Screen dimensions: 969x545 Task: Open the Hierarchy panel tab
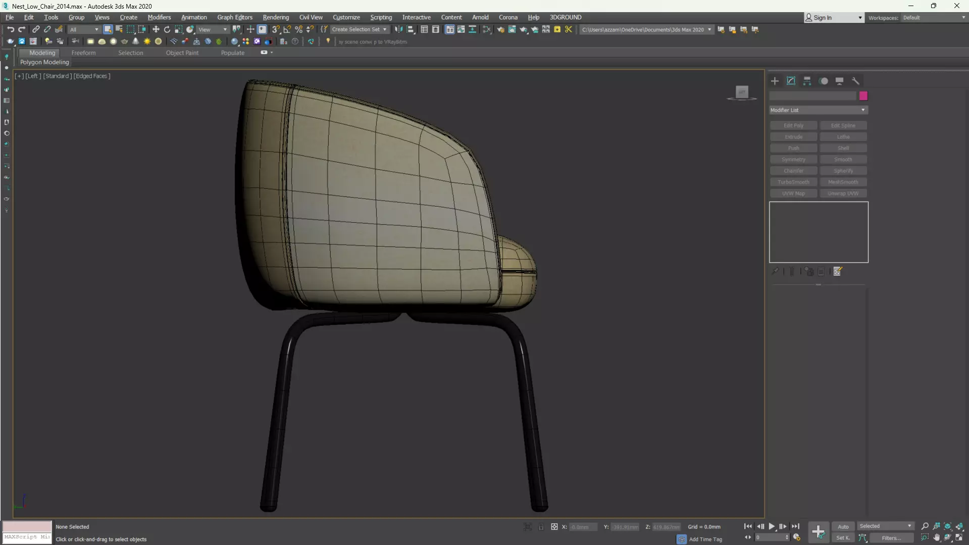807,81
